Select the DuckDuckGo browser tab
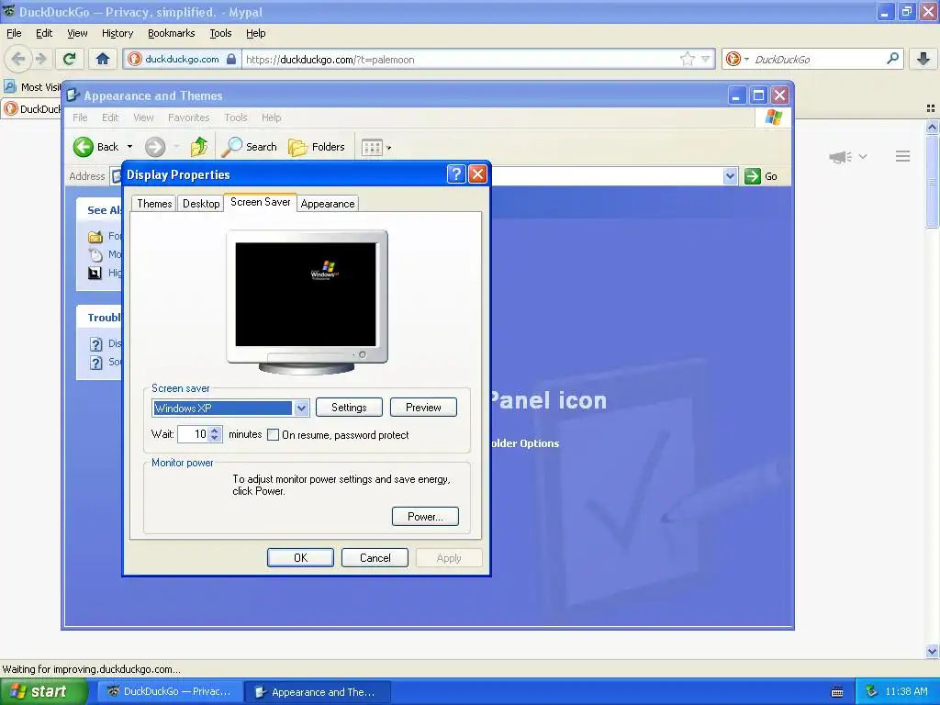Image resolution: width=940 pixels, height=705 pixels. coord(31,109)
